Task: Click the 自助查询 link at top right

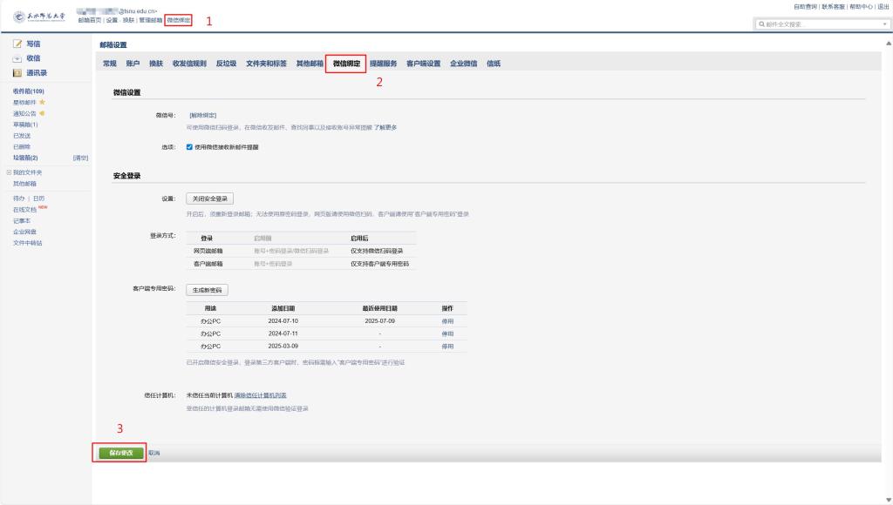Action: click(805, 7)
